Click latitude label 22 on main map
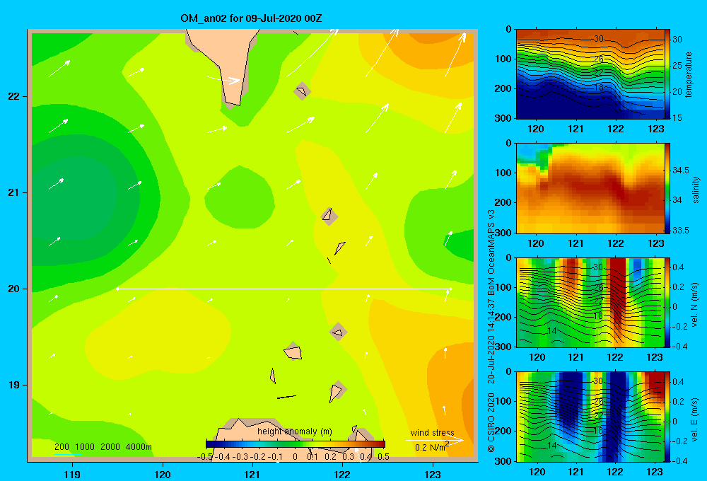Viewport: 707px width, 481px height. pos(13,97)
